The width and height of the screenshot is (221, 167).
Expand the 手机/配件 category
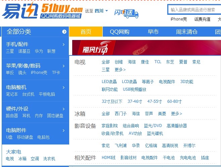tap(63, 44)
